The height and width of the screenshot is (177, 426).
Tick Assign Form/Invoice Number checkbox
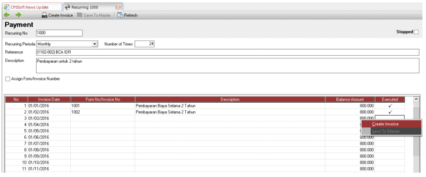tap(7, 79)
